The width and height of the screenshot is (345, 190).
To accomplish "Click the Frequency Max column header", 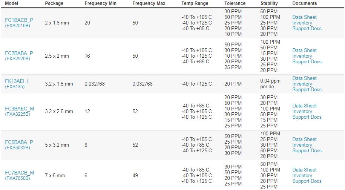I will pos(149,3).
